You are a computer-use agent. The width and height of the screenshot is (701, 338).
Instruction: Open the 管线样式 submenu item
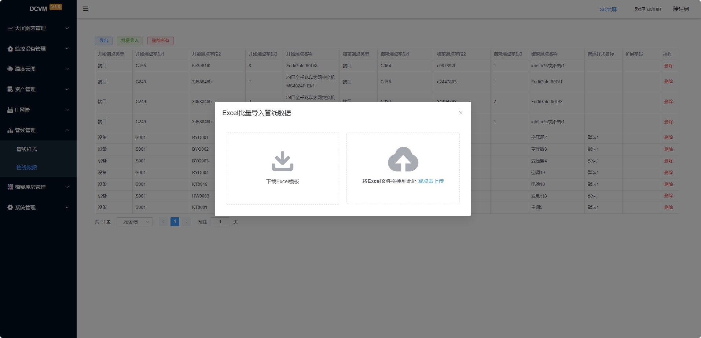pos(26,149)
